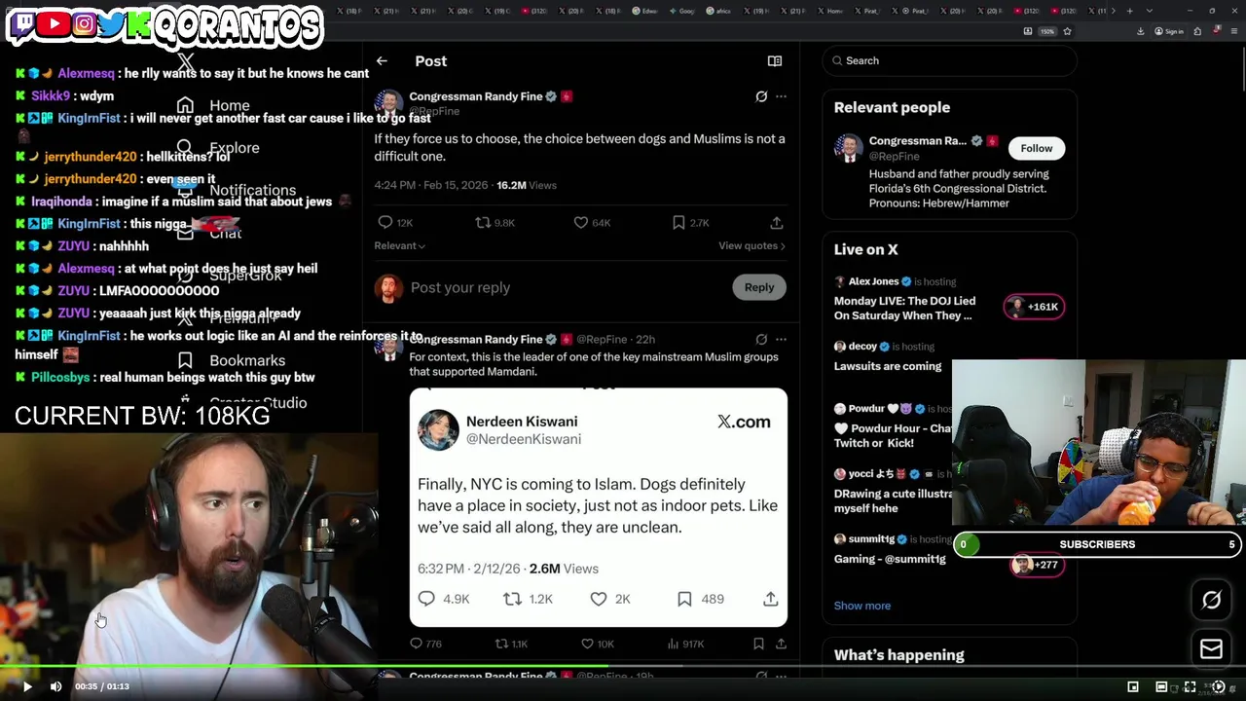Follow Congressman Randy Fine
This screenshot has width=1246, height=701.
click(x=1037, y=148)
